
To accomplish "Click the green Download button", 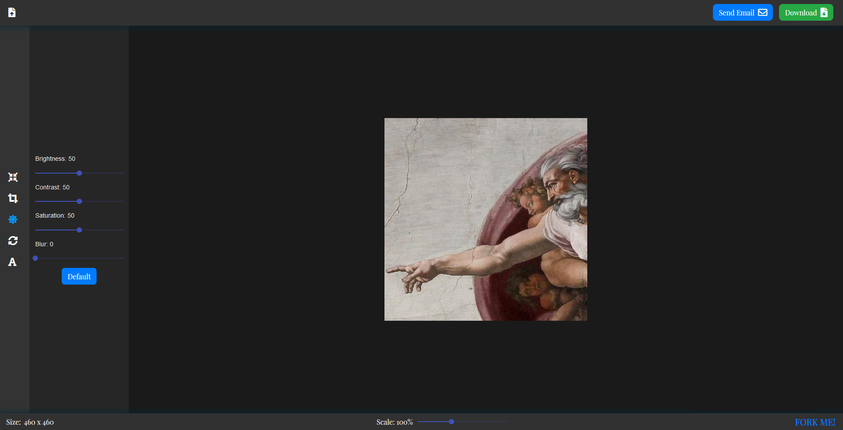I will click(806, 12).
